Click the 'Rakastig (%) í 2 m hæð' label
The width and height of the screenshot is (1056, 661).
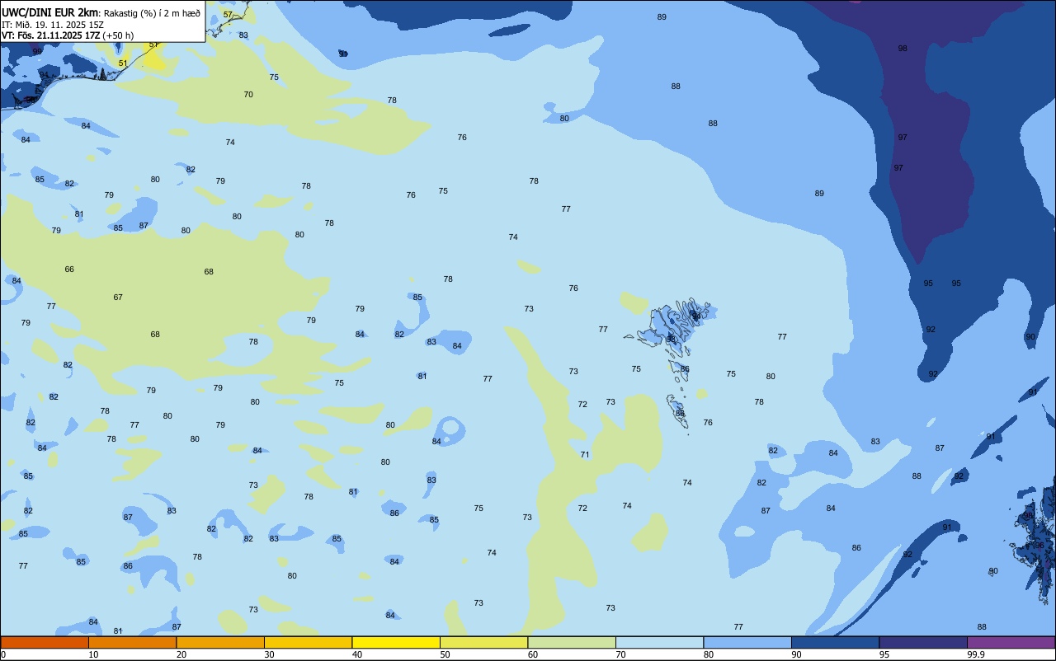(152, 13)
